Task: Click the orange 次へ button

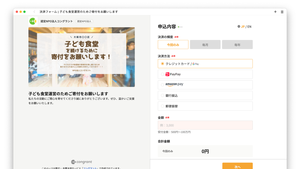Action: pos(237,166)
